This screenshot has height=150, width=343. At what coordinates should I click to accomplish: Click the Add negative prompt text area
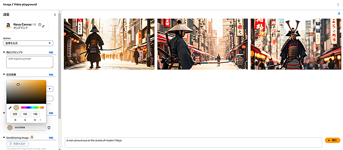click(x=30, y=62)
